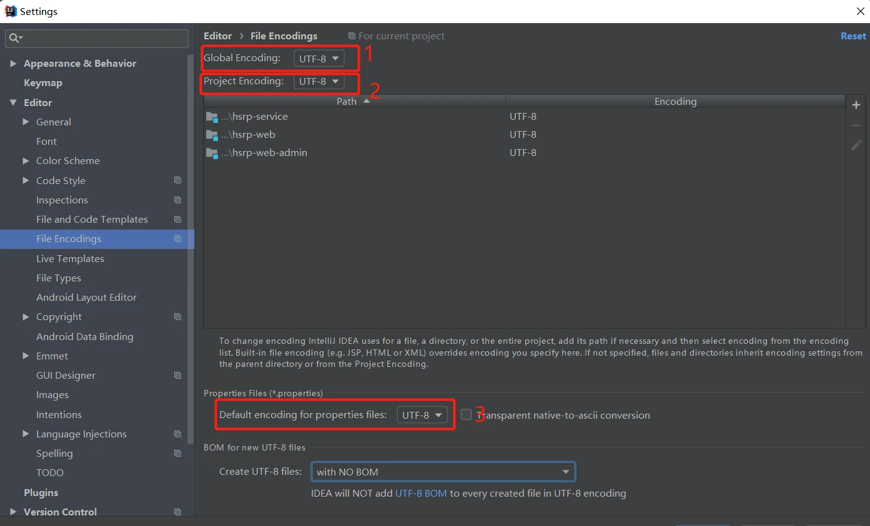This screenshot has height=526, width=870.
Task: Click project icon beside File and Code Templates
Action: point(177,219)
